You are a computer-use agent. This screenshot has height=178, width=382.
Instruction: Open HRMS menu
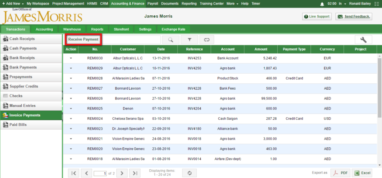point(92,4)
